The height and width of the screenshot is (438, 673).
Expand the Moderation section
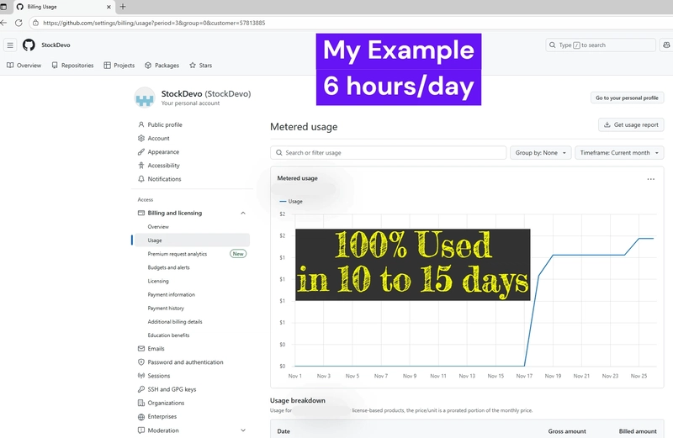tap(243, 430)
